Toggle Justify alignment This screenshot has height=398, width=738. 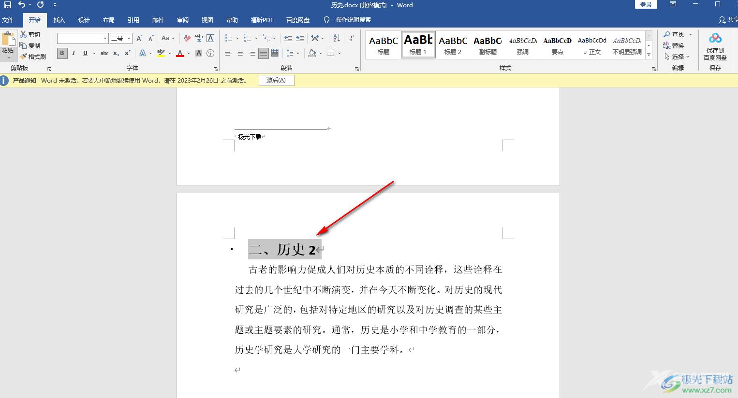click(x=264, y=53)
